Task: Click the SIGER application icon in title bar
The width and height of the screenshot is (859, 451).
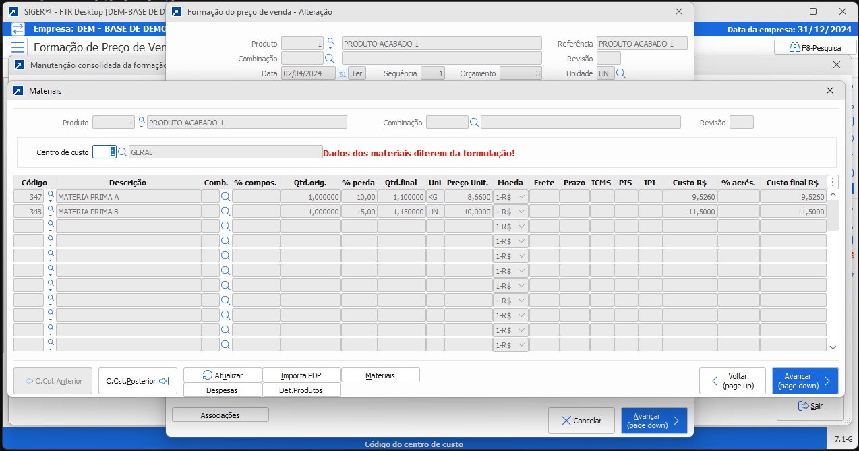Action: tap(13, 11)
